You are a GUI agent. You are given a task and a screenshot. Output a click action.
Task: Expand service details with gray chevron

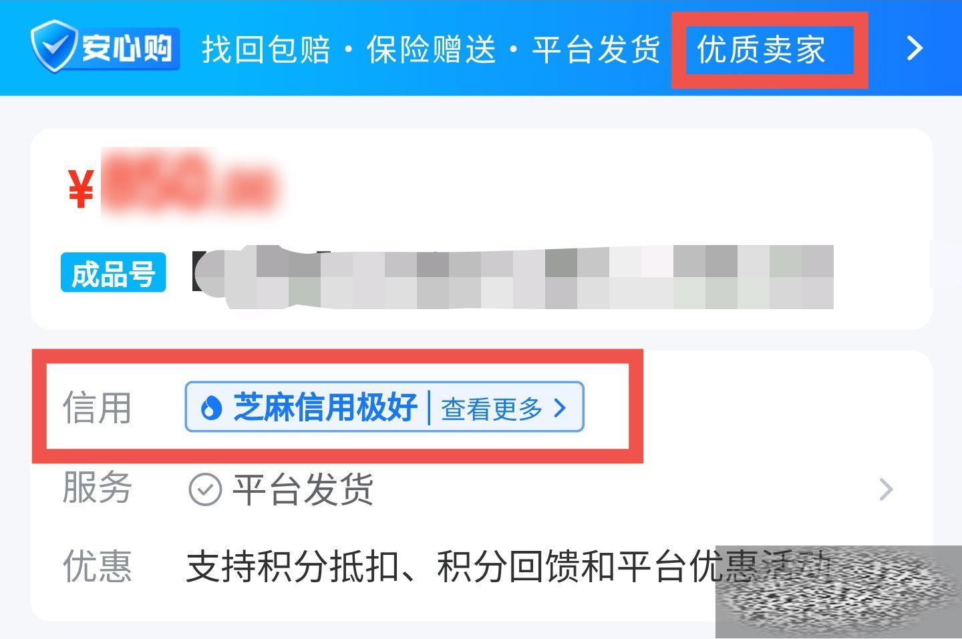pyautogui.click(x=887, y=489)
